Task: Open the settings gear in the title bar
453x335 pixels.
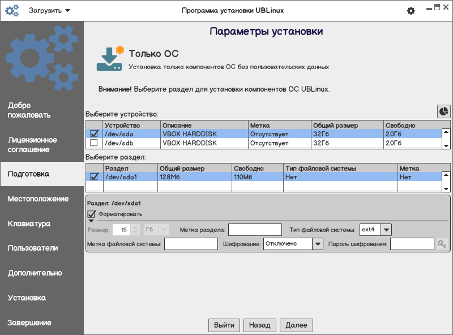Action: tap(411, 11)
